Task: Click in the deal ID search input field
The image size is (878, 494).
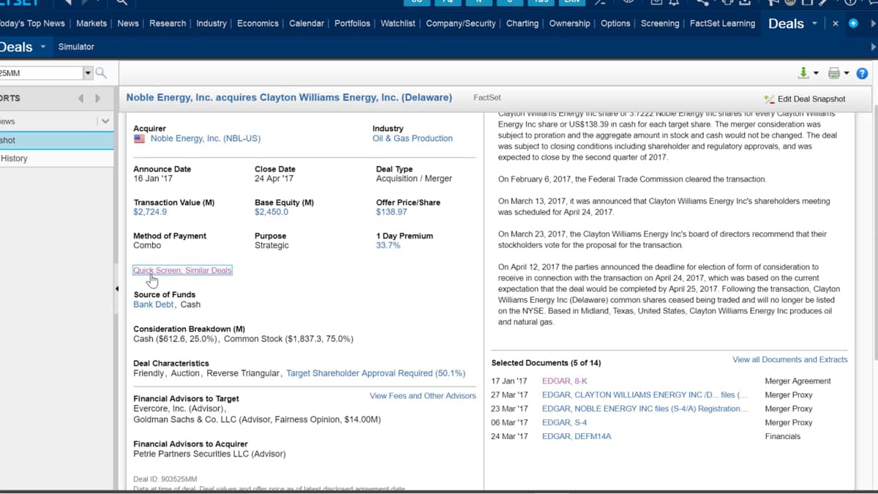Action: click(x=41, y=73)
